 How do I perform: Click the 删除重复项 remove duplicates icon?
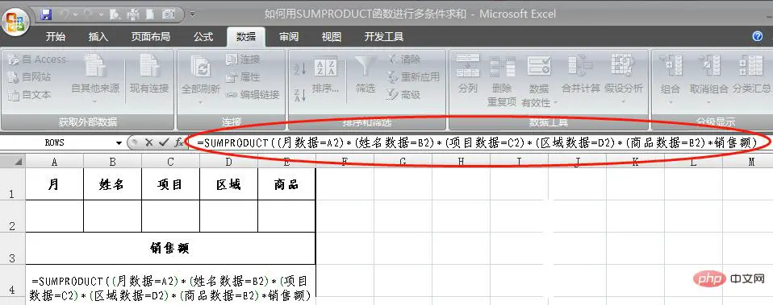pos(502,66)
